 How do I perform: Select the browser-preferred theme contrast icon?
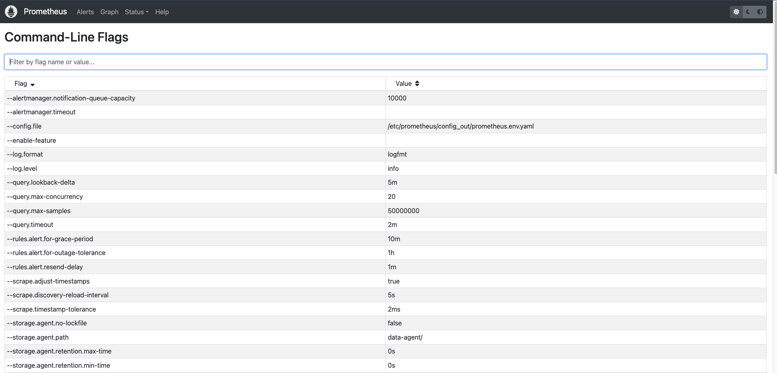coord(760,12)
